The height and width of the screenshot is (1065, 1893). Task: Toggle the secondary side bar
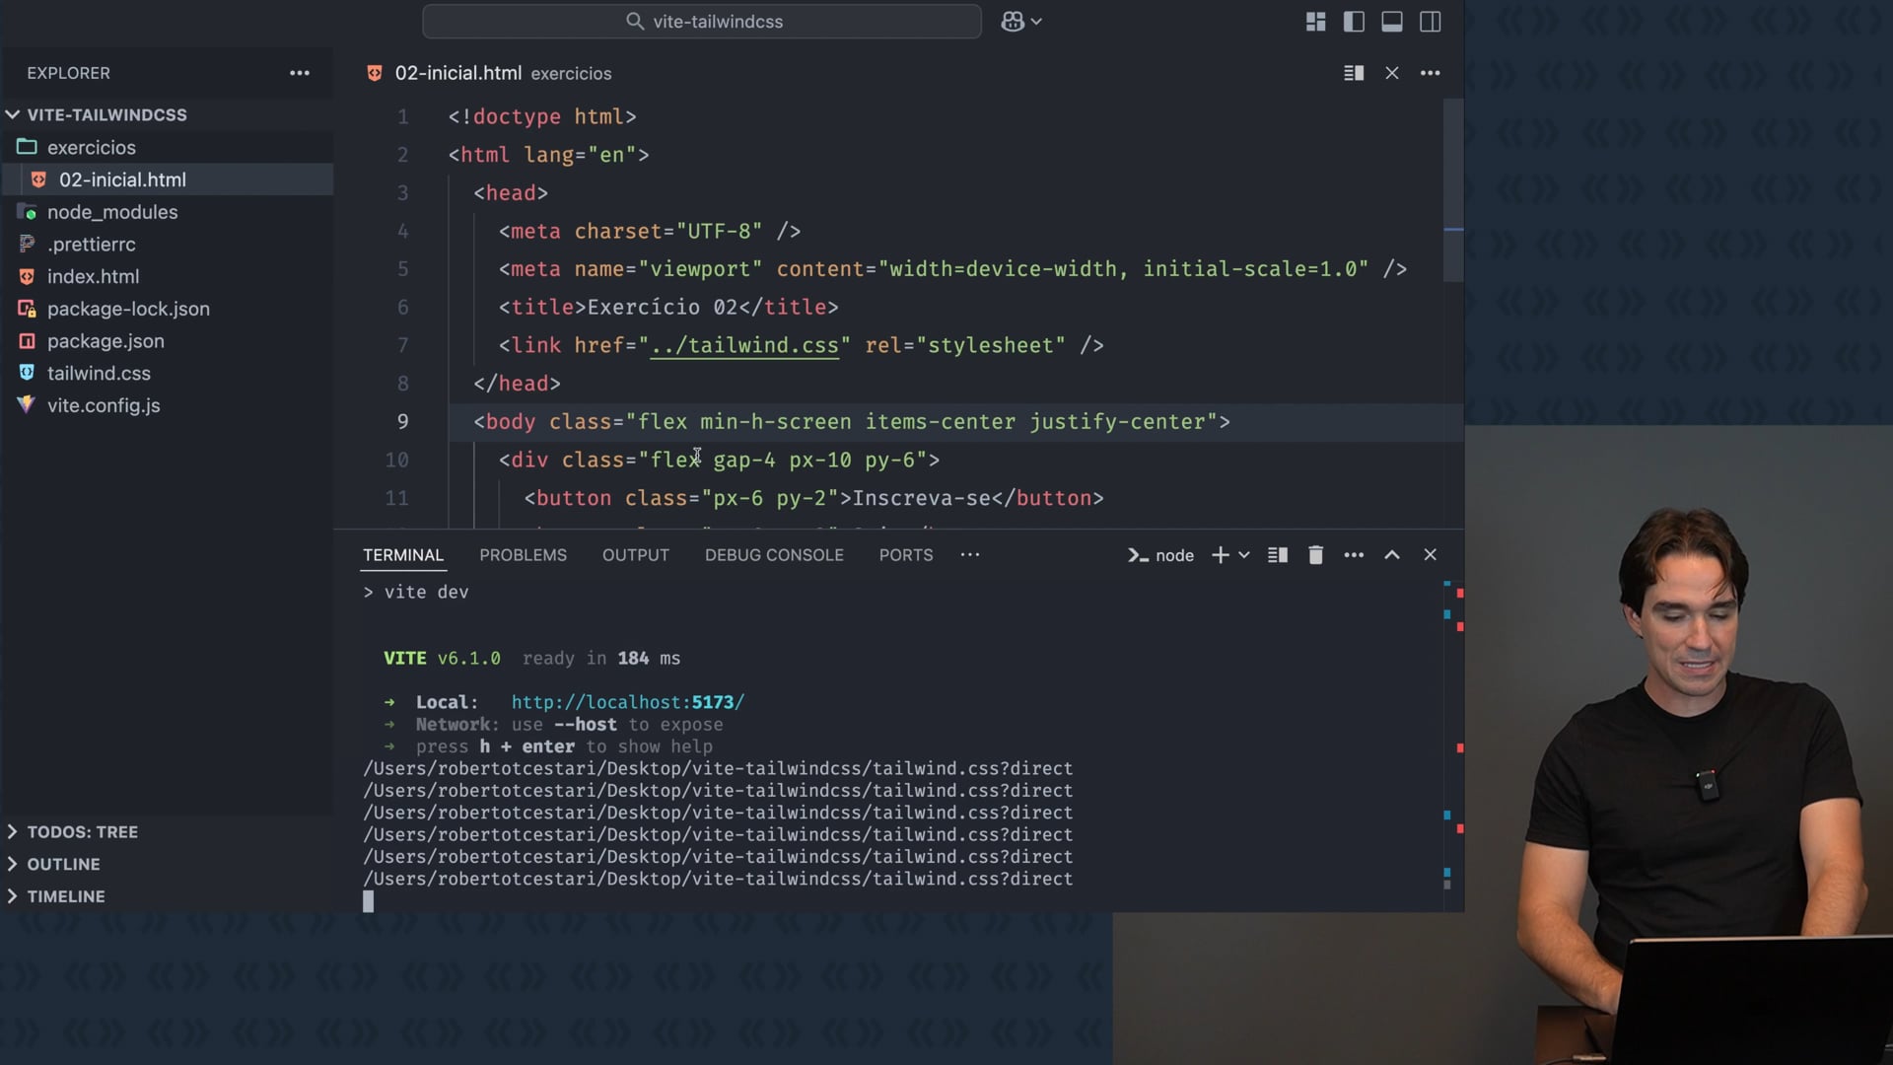[x=1431, y=22]
